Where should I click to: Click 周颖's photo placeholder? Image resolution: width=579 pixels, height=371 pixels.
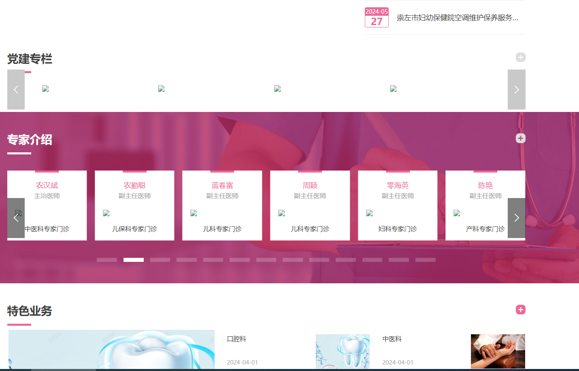coord(281,213)
